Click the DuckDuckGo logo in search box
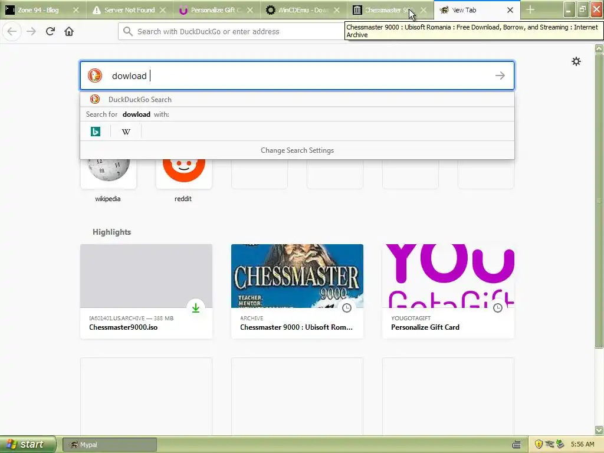The image size is (604, 453). pos(95,75)
